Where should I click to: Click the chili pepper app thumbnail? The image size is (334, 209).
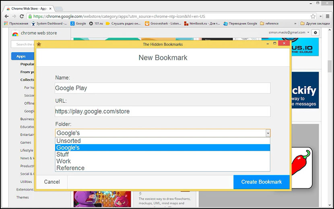[x=301, y=168]
